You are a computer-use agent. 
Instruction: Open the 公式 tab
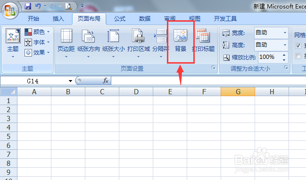[120, 19]
